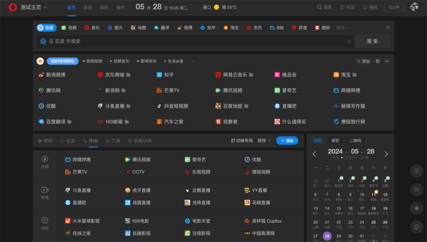427x242 pixels.
Task: Switch to the 二维码 widget tab
Action: pos(355,140)
